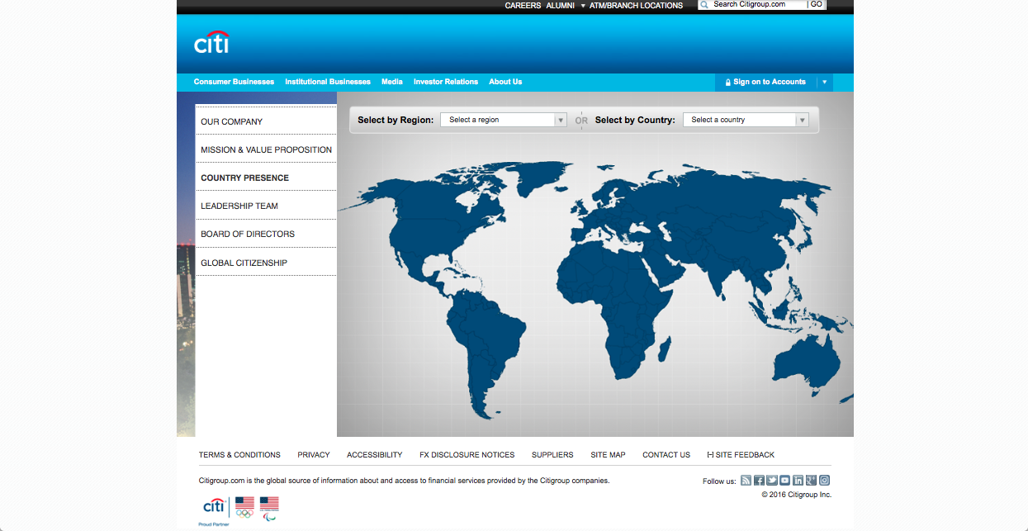This screenshot has width=1028, height=531.
Task: Select Our Company in sidebar
Action: tap(266, 121)
